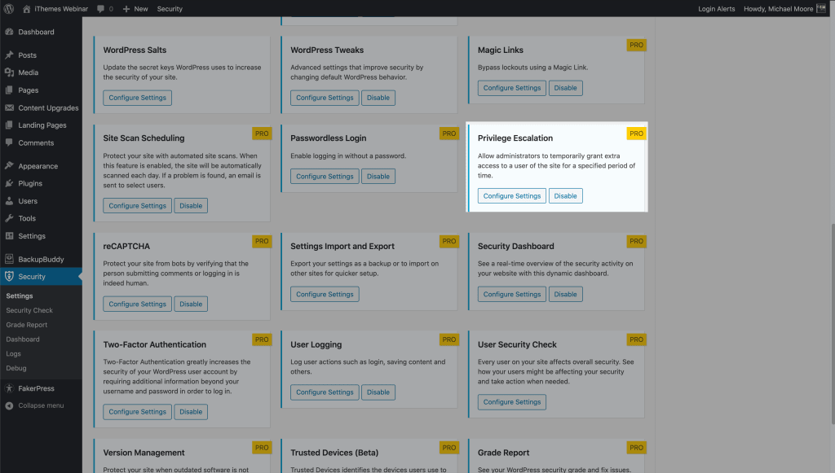Click the WordPress logo icon
Screen dimensions: 835x473
[x=8, y=8]
